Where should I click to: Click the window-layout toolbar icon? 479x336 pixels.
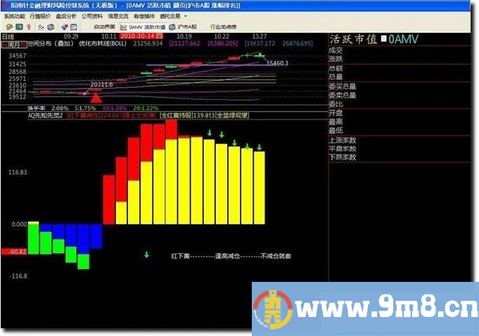click(74, 27)
